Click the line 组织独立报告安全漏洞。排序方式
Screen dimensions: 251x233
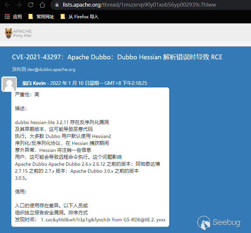click(52, 213)
